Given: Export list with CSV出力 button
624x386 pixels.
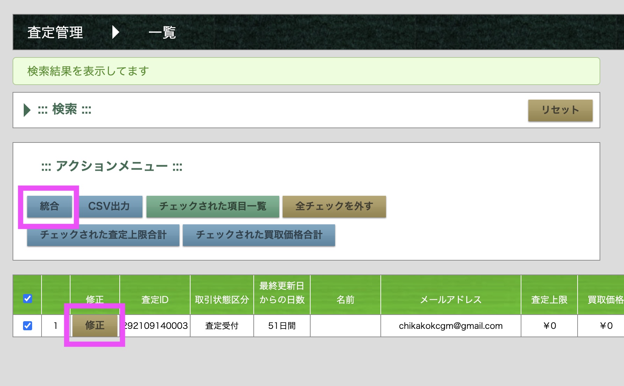Looking at the screenshot, I should tap(109, 206).
